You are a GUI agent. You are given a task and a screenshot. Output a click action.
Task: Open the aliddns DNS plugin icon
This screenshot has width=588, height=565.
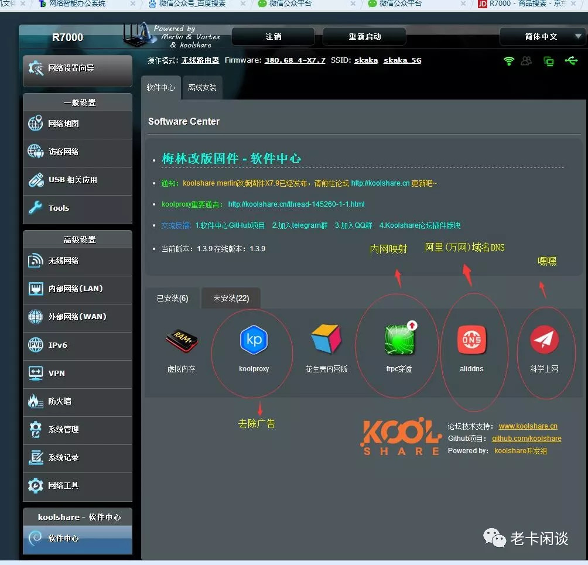click(472, 340)
